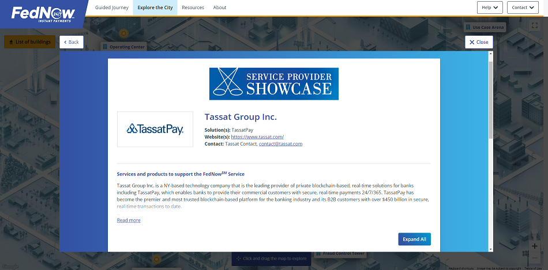Click the Use Case Arena building marker
Viewport: 548px width, 270px height.
[485, 27]
